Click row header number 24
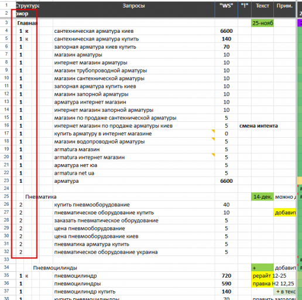302x300 pixels. 6,188
